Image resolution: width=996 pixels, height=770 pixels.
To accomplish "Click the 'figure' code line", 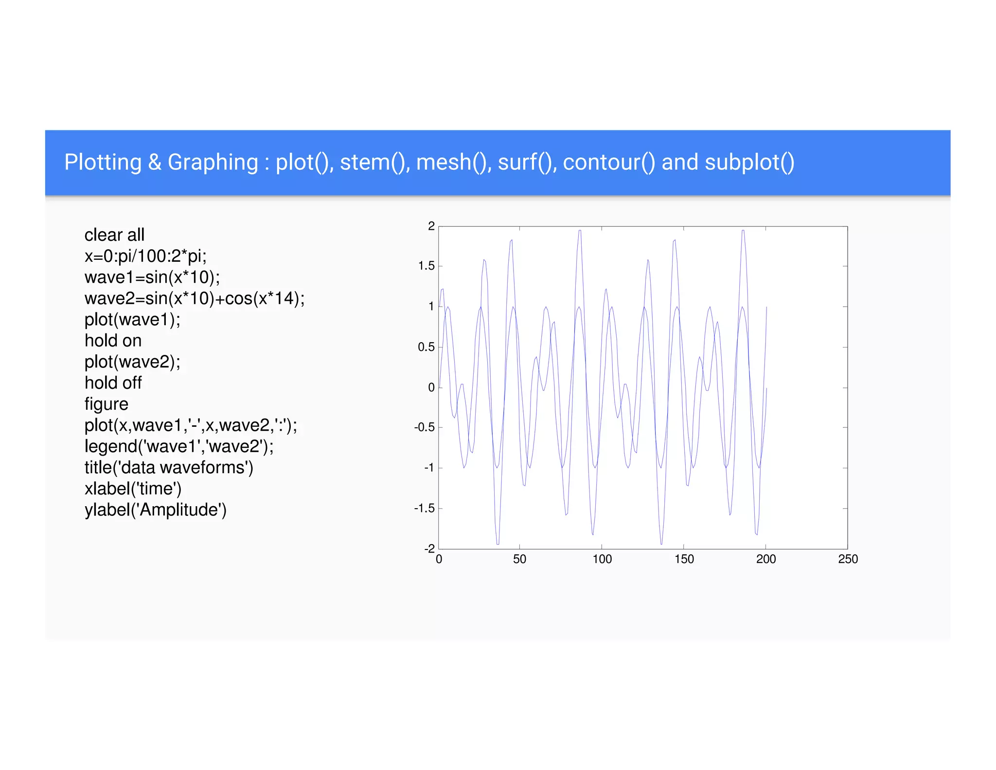I will click(x=106, y=404).
